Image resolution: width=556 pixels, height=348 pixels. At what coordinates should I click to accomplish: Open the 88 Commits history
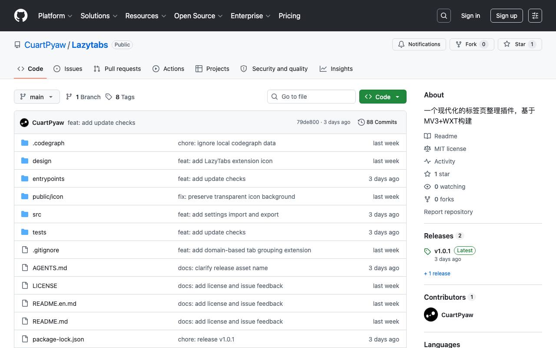[x=377, y=122]
